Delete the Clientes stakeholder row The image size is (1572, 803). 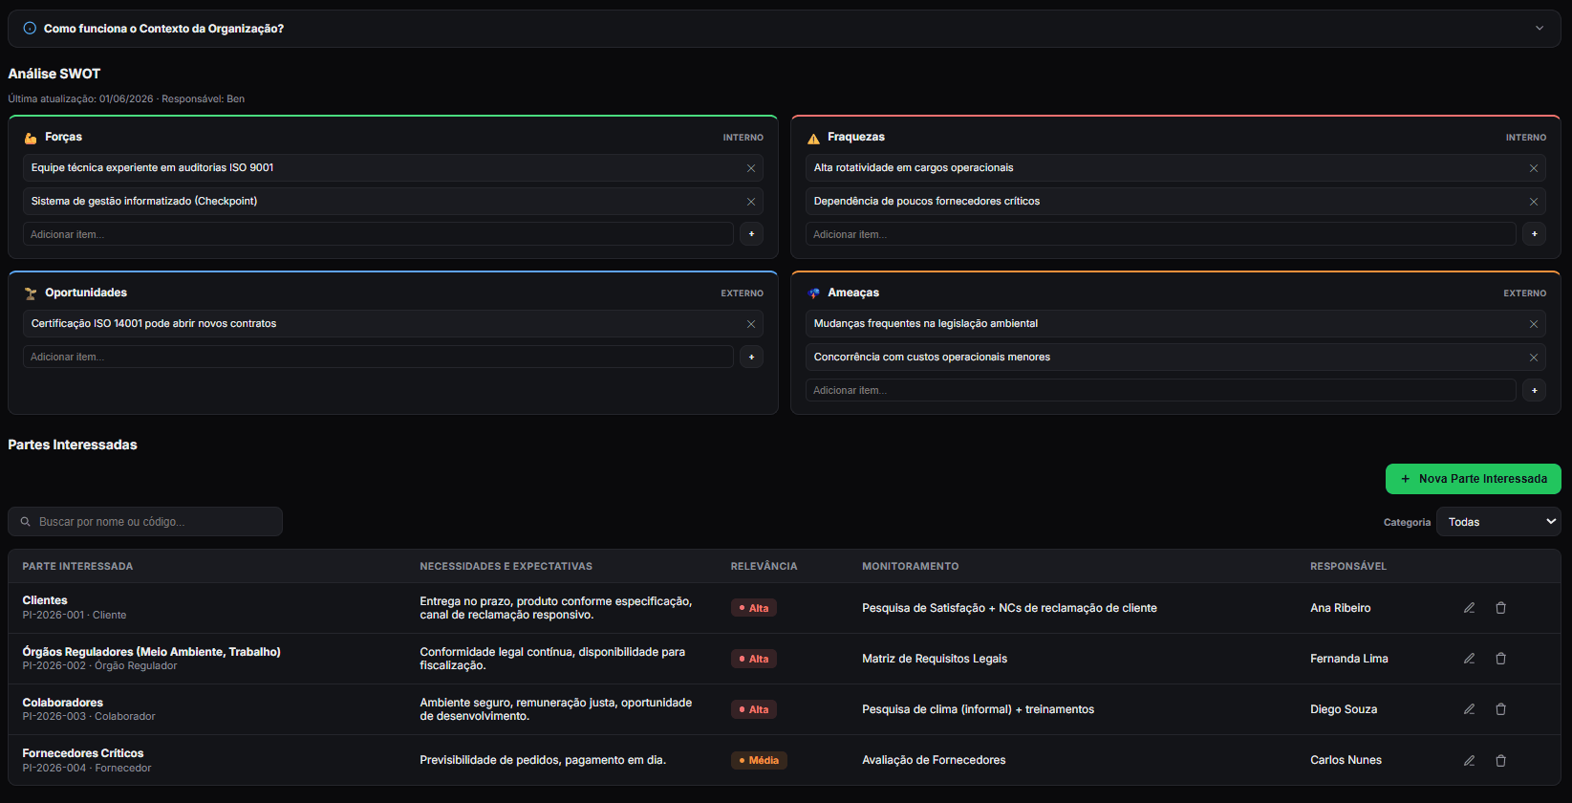pos(1501,608)
